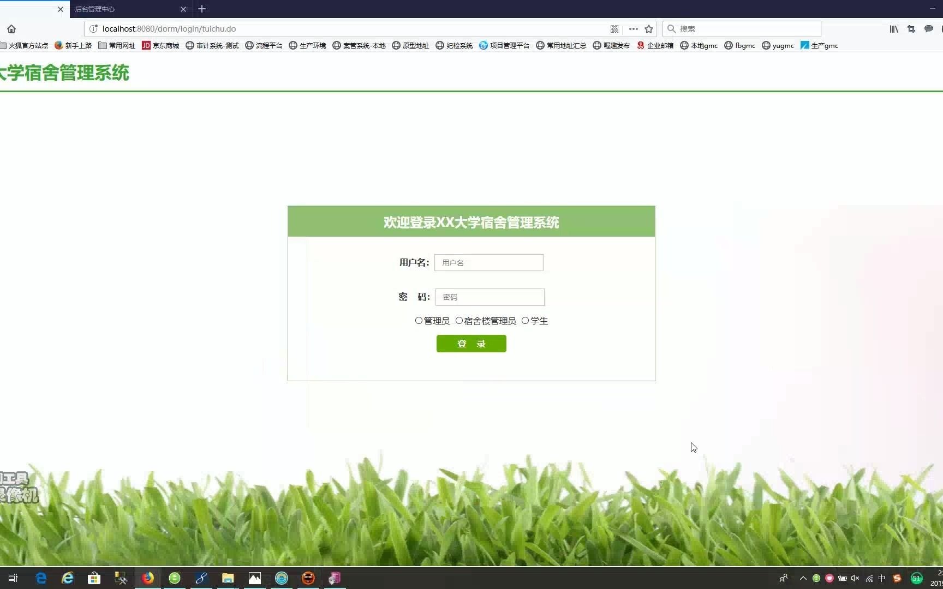Bookmark this page with the star icon

(x=649, y=29)
